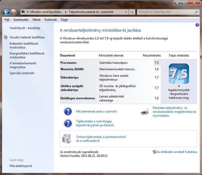Viewport: 202px width, 175px height.
Task: Open 'Mit jelentenek ezek a számok?' link
Action: tap(96, 111)
